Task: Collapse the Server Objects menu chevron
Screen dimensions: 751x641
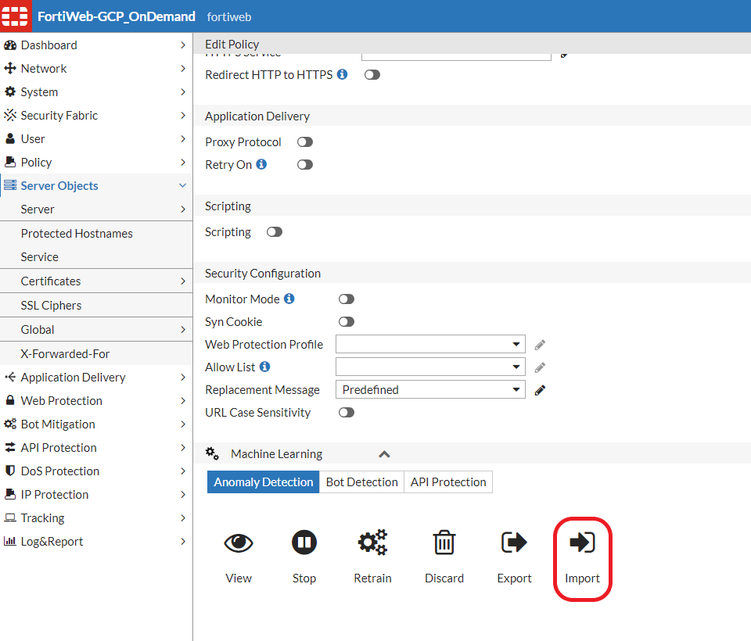Action: pos(182,185)
